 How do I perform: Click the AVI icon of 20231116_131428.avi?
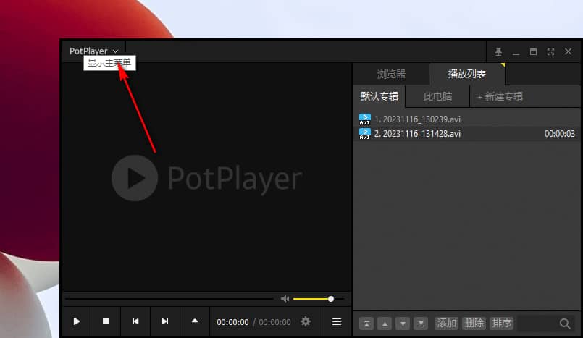(365, 134)
